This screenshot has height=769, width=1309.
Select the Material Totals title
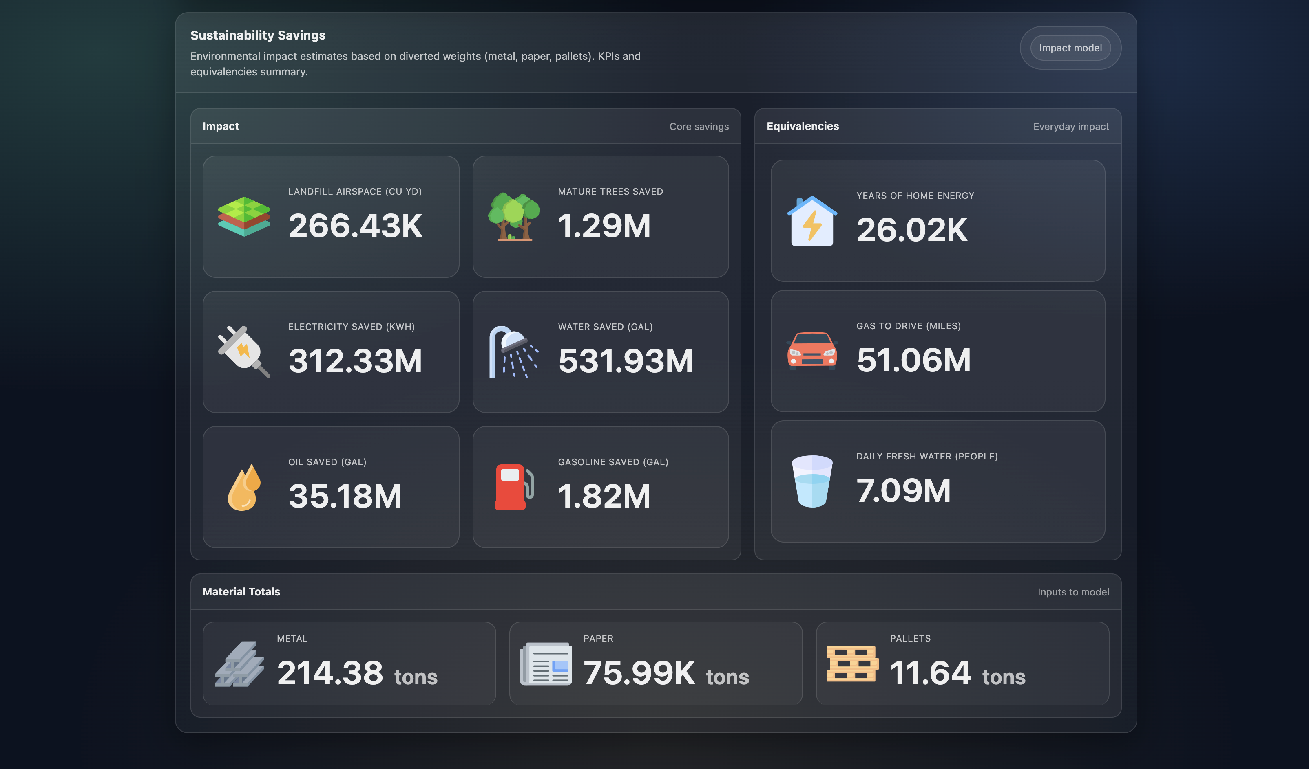pos(241,591)
